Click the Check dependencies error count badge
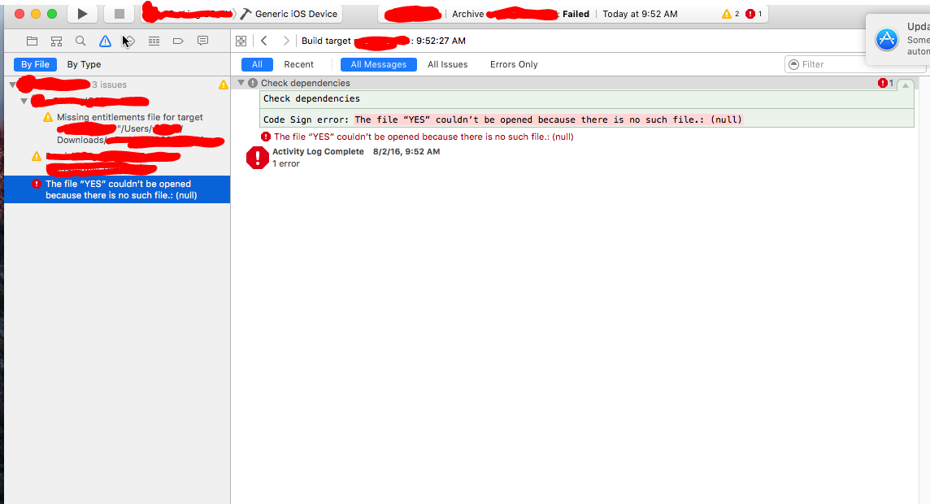Image resolution: width=930 pixels, height=504 pixels. [885, 83]
